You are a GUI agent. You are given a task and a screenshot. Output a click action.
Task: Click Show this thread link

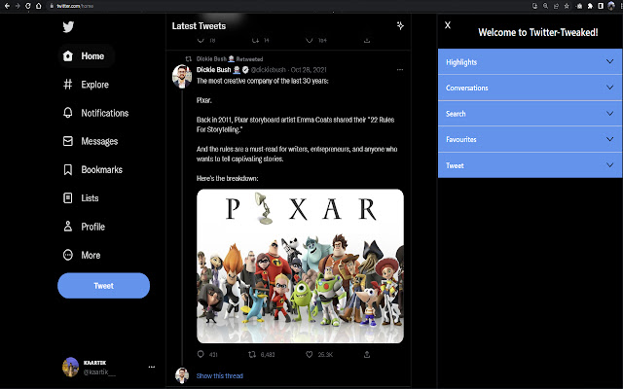[220, 375]
